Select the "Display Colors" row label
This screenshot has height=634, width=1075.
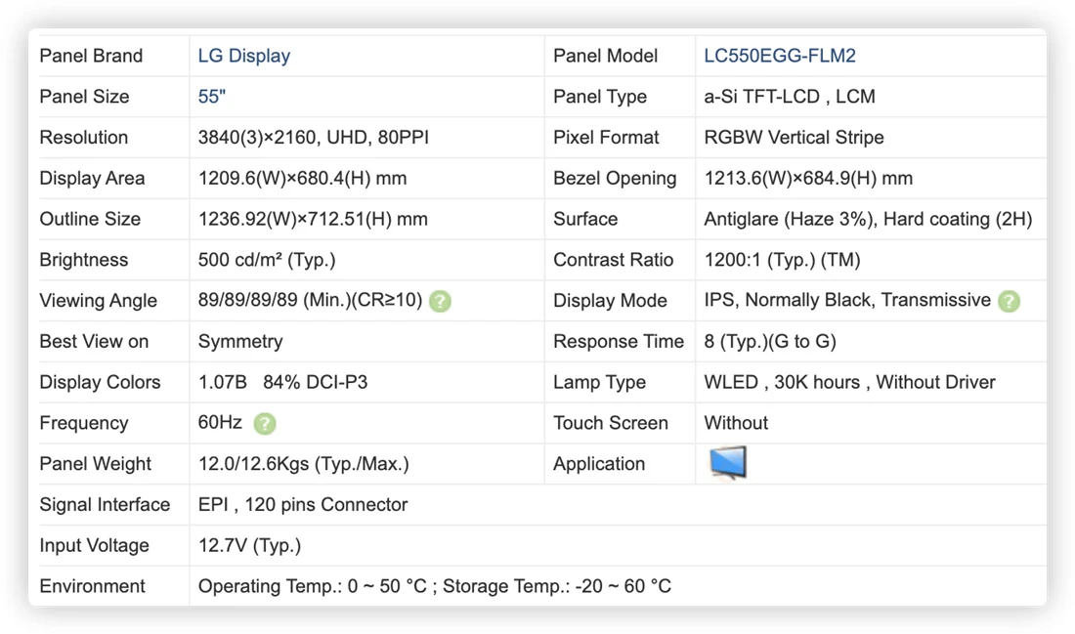(100, 382)
